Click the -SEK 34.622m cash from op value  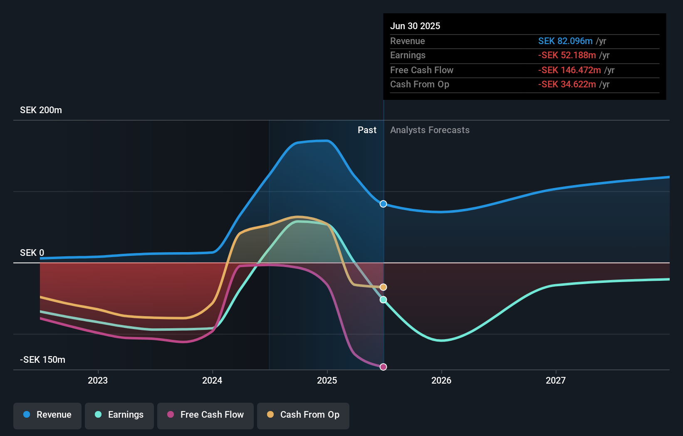point(567,84)
